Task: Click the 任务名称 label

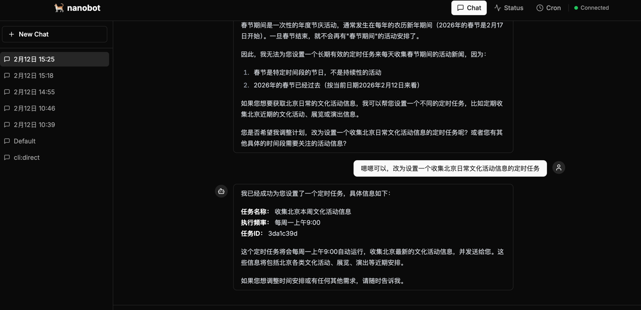Action: (255, 212)
